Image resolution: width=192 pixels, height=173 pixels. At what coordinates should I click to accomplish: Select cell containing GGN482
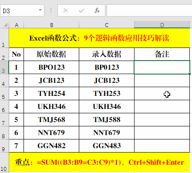(51, 146)
